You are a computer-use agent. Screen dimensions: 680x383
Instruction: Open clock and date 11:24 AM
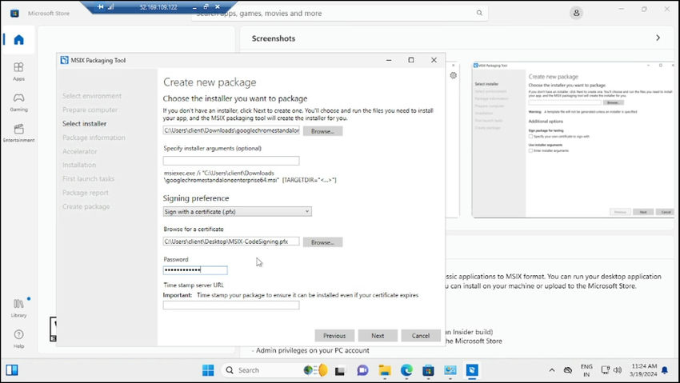click(x=643, y=370)
